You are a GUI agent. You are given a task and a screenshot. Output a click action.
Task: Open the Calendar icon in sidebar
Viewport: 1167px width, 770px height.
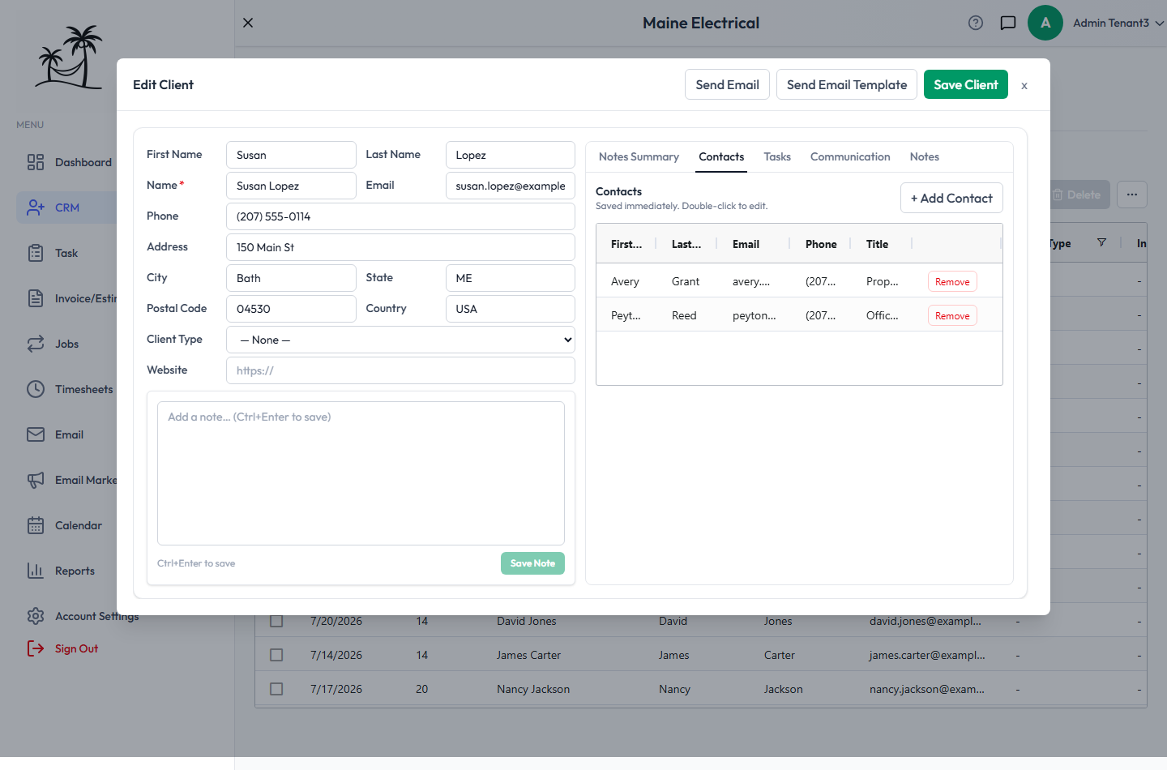click(x=36, y=525)
